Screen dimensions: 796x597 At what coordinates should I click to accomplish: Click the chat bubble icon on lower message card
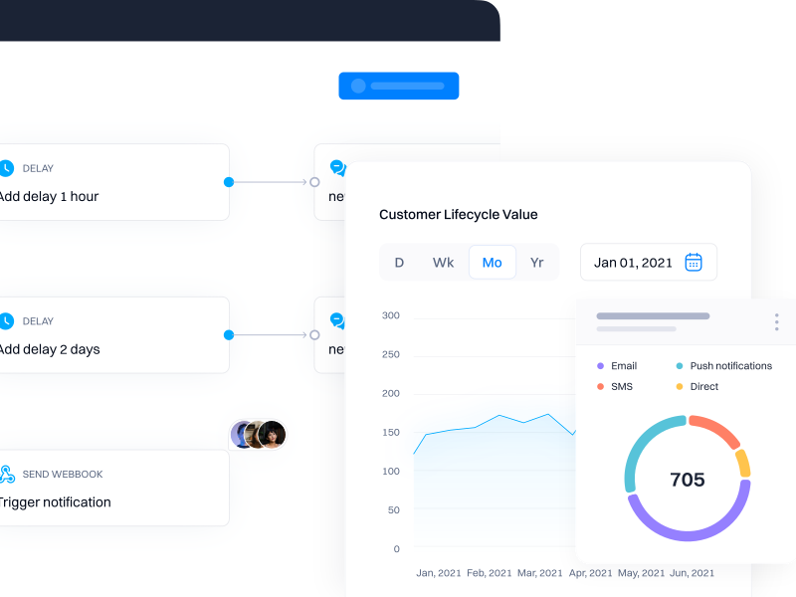pyautogui.click(x=337, y=320)
